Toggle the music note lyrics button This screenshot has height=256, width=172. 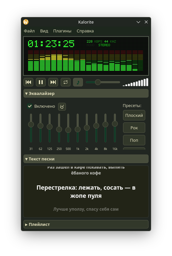(x=78, y=82)
